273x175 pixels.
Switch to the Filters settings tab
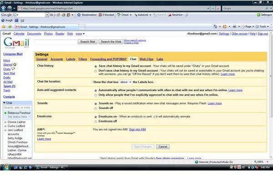pos(83,59)
